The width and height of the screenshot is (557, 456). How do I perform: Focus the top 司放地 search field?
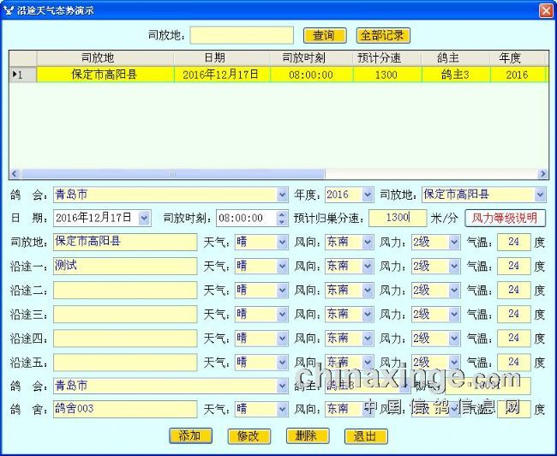(242, 35)
